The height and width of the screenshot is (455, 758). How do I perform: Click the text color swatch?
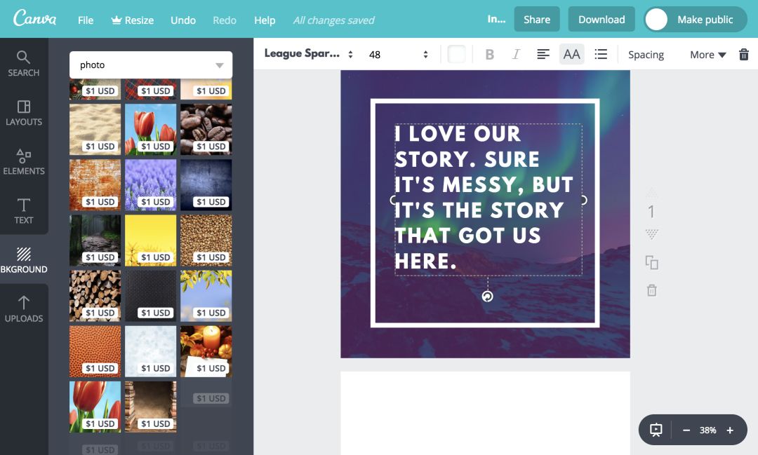pyautogui.click(x=456, y=54)
